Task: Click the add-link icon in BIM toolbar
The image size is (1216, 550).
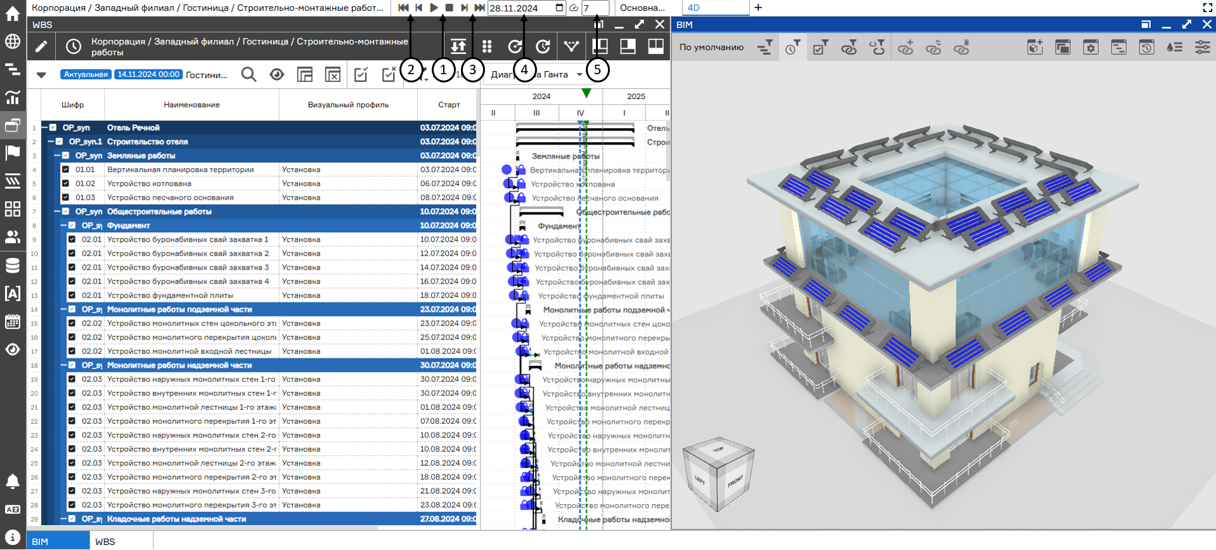Action: point(905,48)
